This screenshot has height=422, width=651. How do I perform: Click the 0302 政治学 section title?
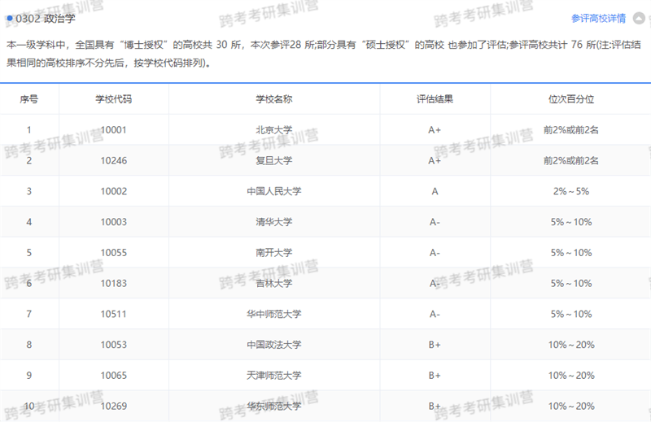pos(46,18)
